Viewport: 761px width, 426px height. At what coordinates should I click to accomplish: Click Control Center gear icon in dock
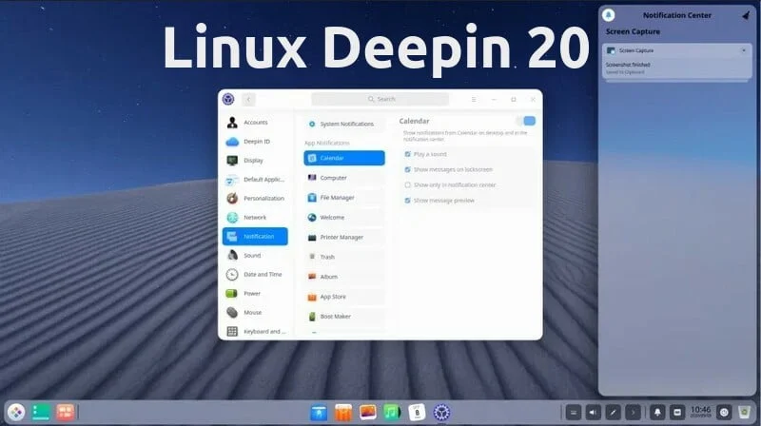point(441,413)
